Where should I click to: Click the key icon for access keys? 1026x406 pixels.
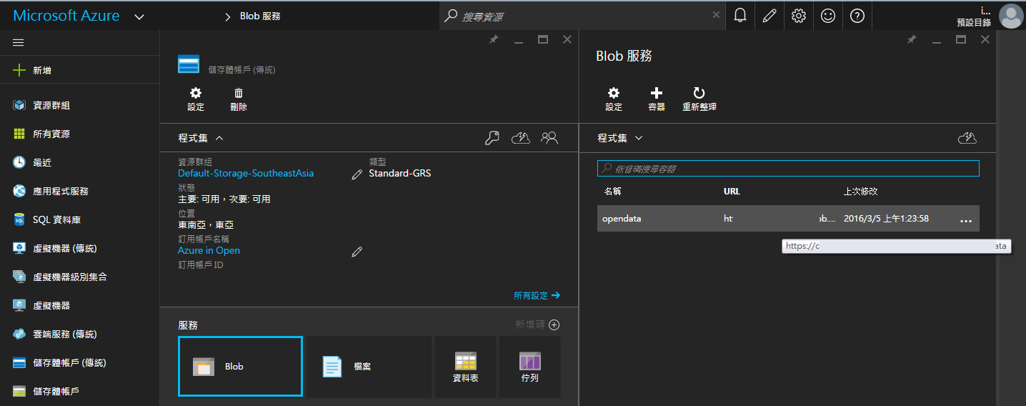point(492,138)
